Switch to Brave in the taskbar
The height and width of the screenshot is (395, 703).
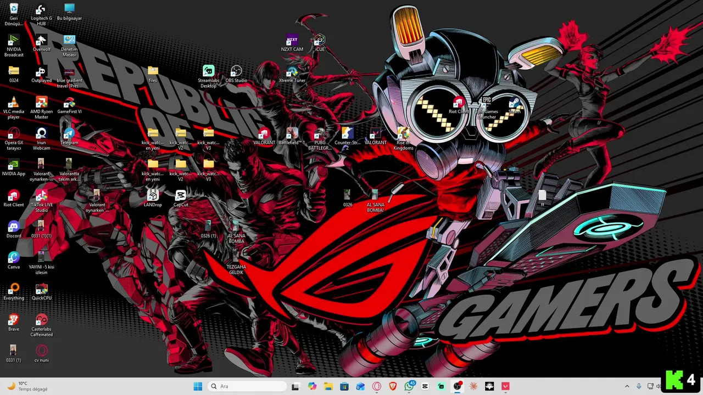pyautogui.click(x=393, y=386)
